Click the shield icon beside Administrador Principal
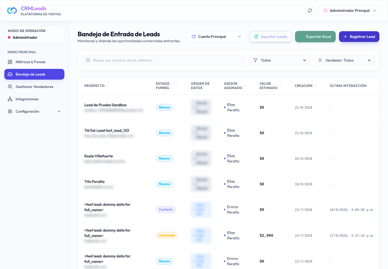Image resolution: width=388 pixels, height=269 pixels. click(325, 10)
